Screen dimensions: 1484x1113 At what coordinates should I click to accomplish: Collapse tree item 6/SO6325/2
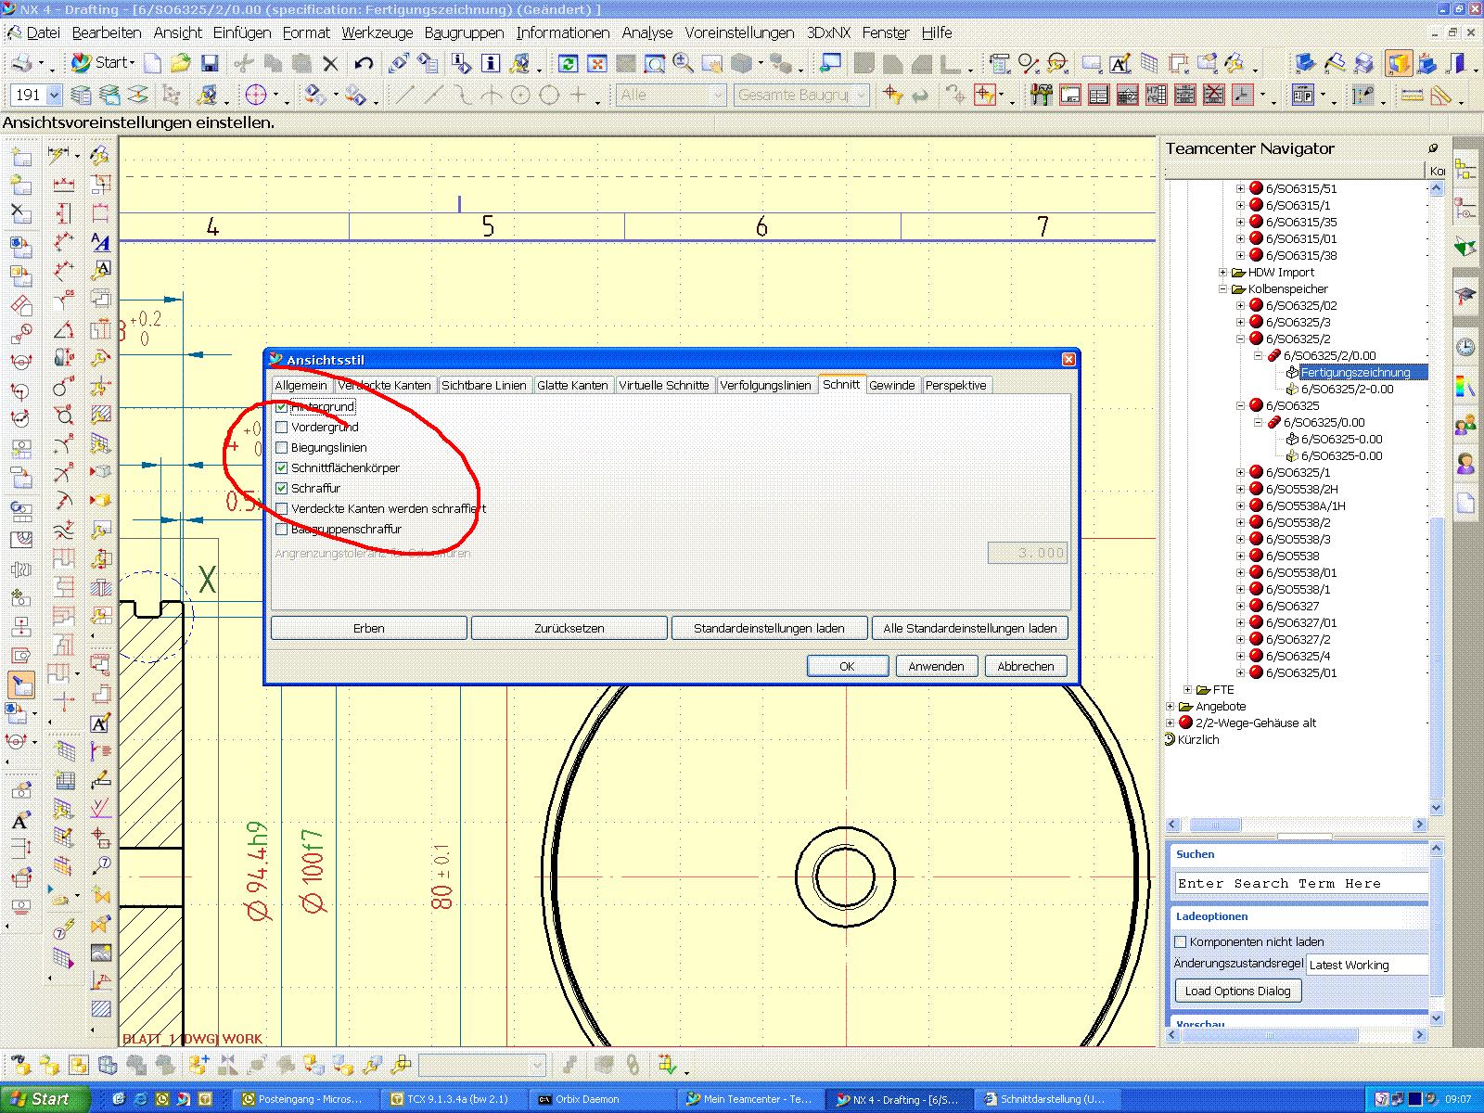pyautogui.click(x=1241, y=339)
